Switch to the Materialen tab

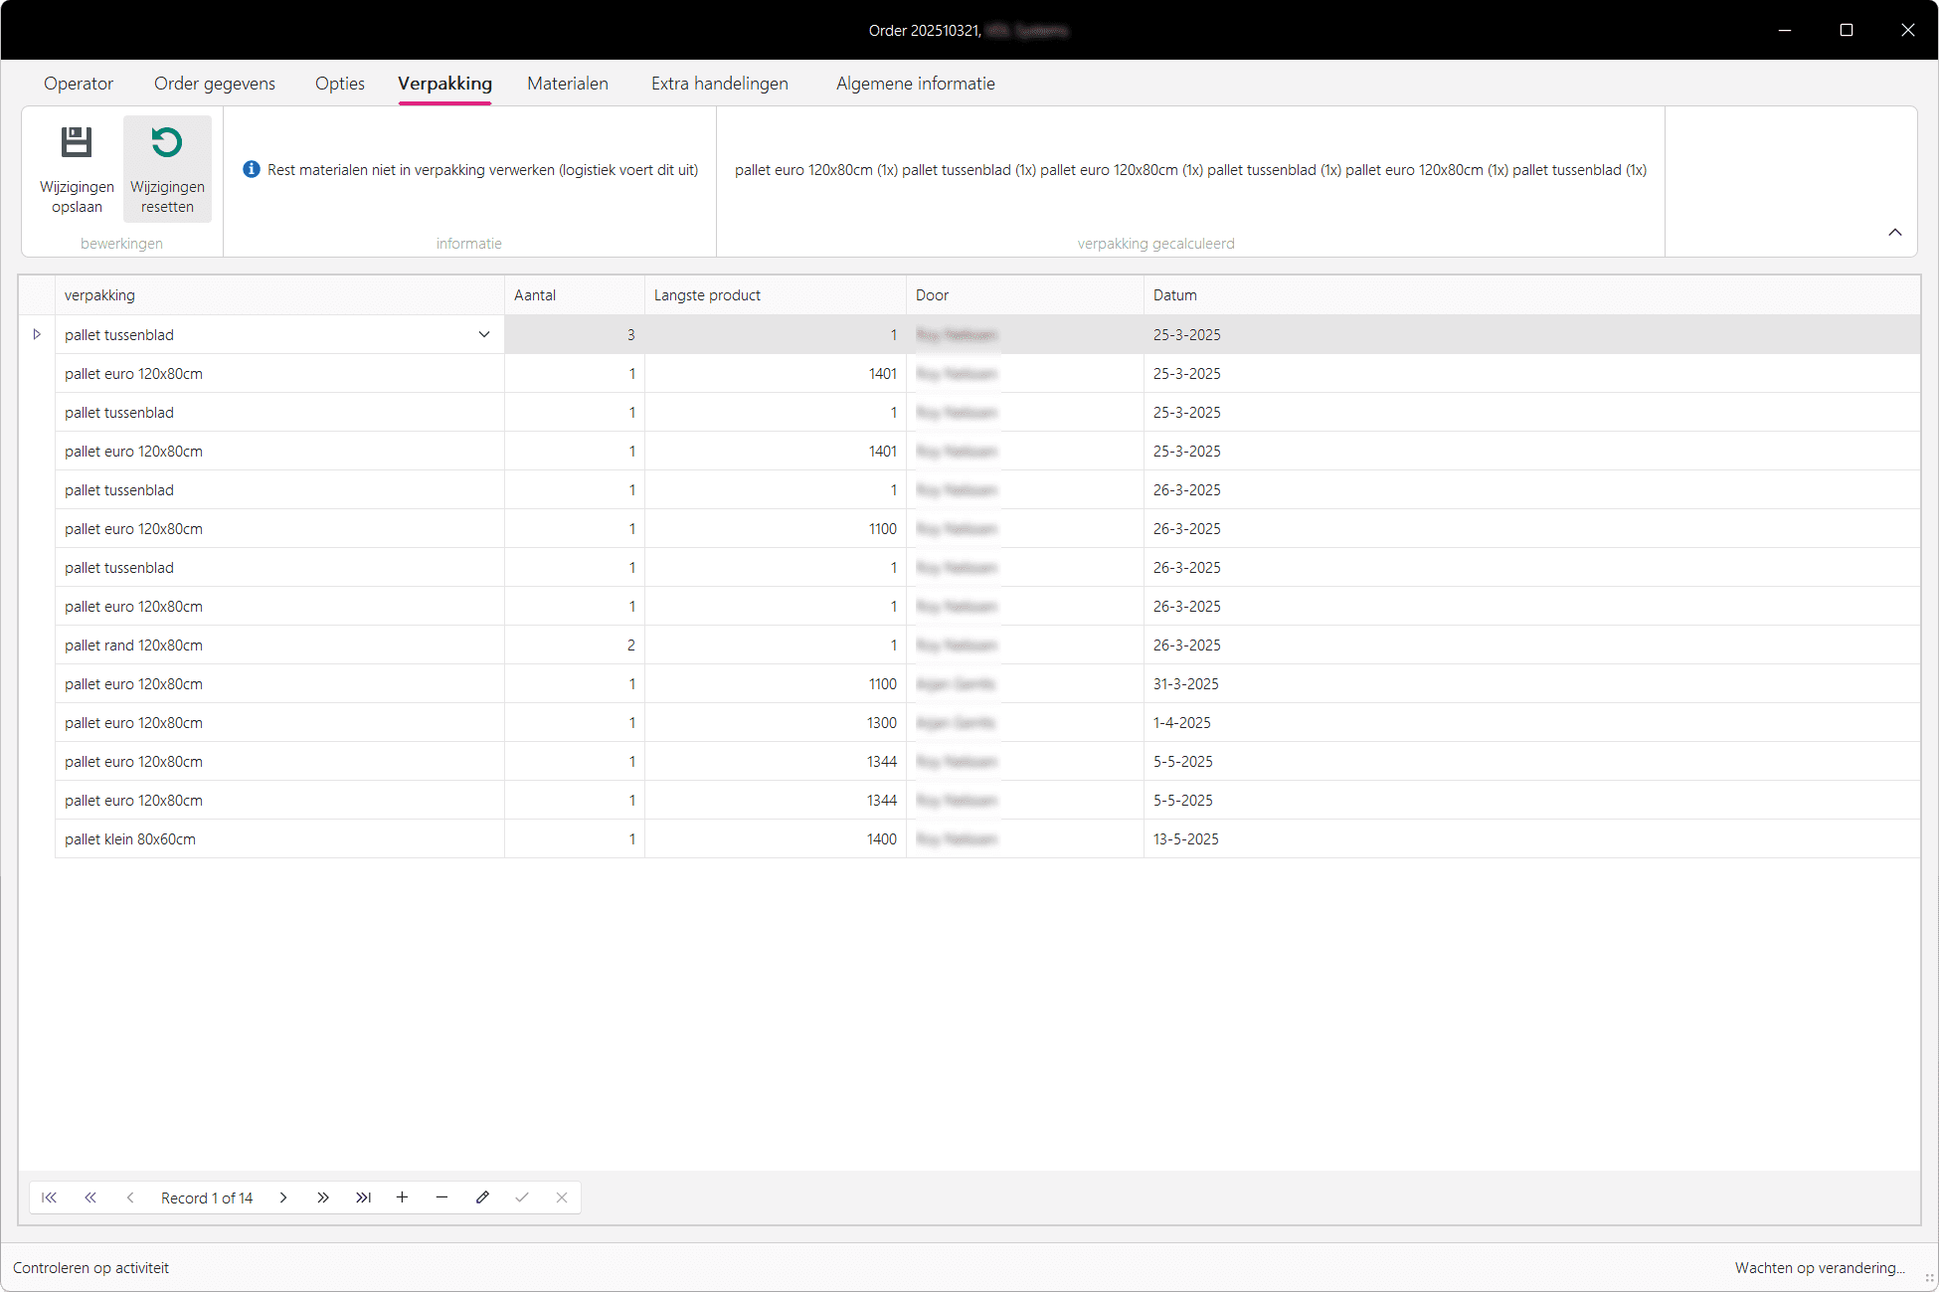click(567, 84)
